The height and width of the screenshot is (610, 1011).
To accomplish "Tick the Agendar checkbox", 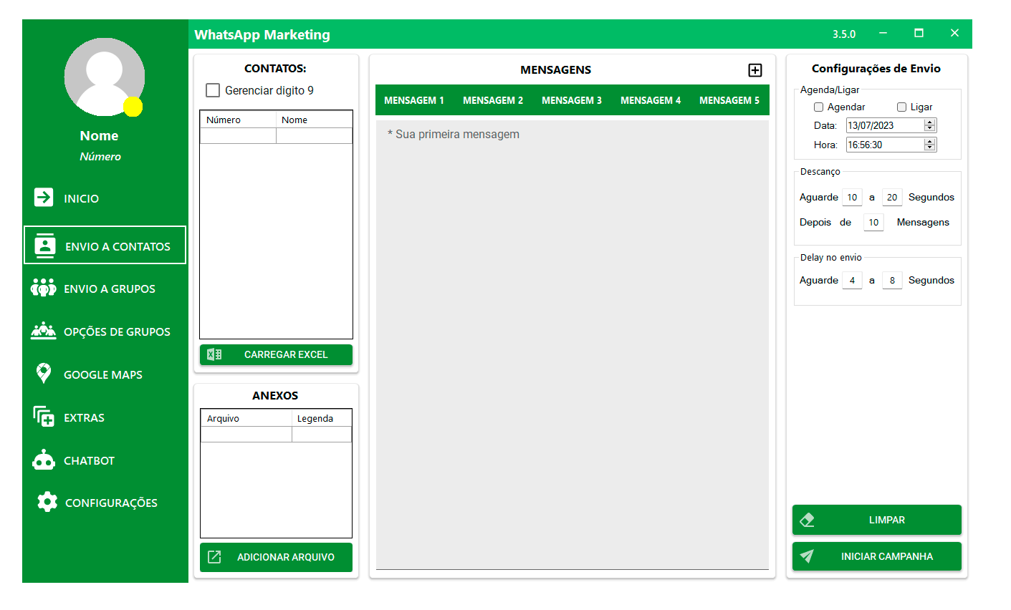I will click(818, 107).
